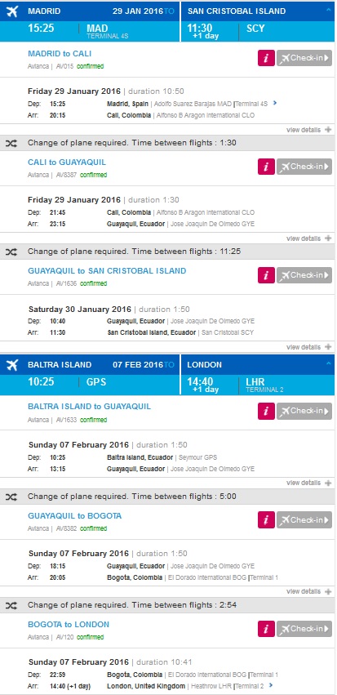Screen dimensions: 337x695
Task: Open info icon for Baltra Island to Guayaquil
Action: click(266, 411)
